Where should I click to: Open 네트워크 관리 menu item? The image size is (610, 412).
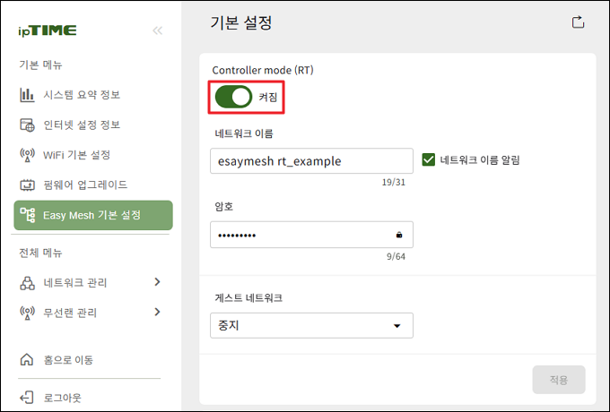click(75, 283)
